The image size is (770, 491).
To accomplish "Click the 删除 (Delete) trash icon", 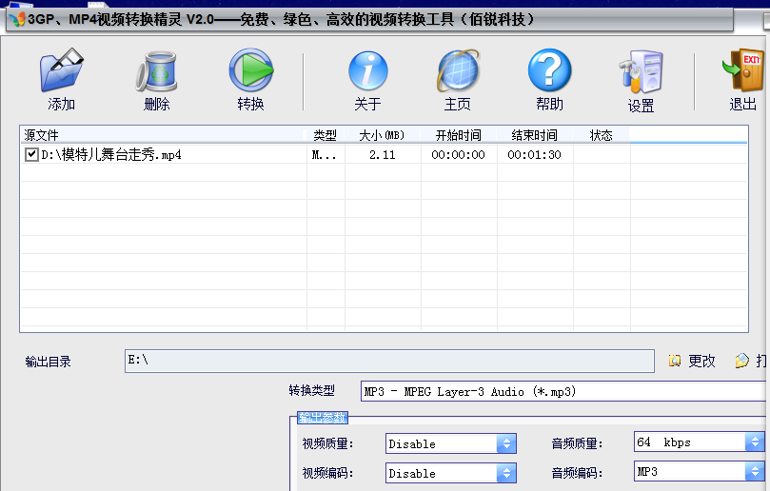I will tap(157, 71).
